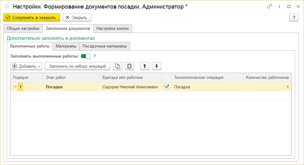Select the Сидоров Николай Алексеевич cell
This screenshot has height=165, width=304.
(131, 87)
